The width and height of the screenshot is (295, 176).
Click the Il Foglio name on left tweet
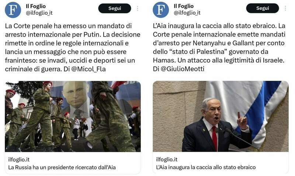tap(36, 6)
